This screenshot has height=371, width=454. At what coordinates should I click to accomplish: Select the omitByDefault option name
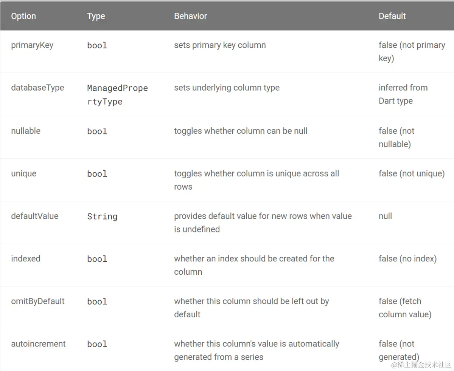pos(38,301)
